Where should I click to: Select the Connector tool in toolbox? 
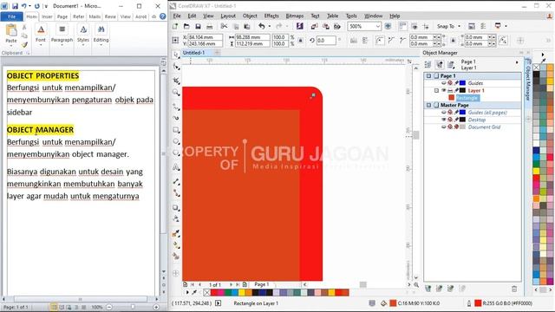tap(176, 193)
